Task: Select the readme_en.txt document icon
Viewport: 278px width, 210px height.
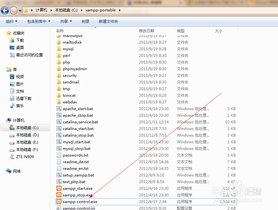Action: [59, 169]
